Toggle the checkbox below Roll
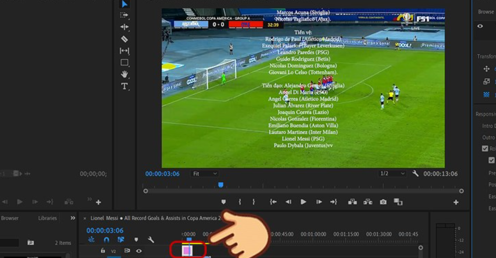The height and width of the screenshot is (258, 496). (x=491, y=160)
